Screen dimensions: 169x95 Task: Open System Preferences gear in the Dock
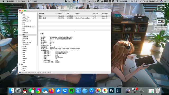[134, 91]
